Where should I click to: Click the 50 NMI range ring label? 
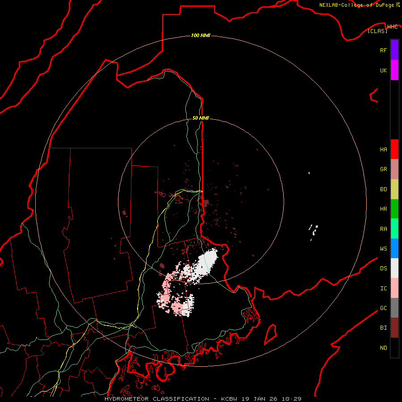click(201, 118)
